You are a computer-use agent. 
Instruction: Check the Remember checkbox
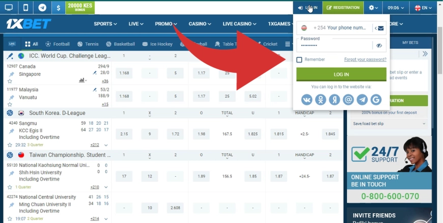click(x=299, y=60)
